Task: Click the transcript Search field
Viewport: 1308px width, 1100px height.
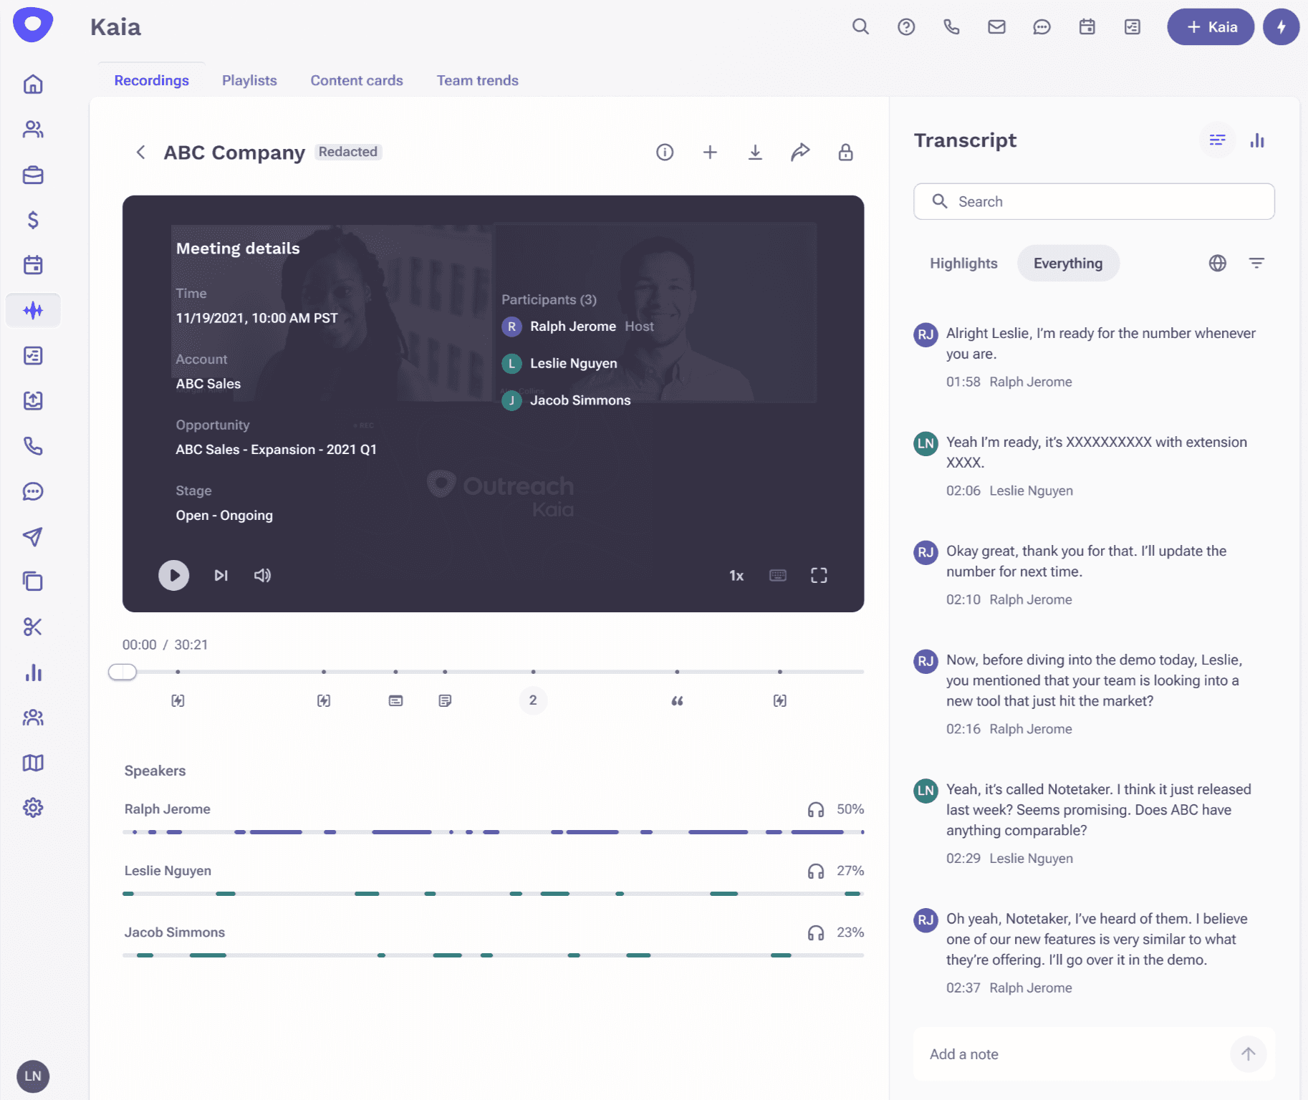Action: tap(1094, 202)
